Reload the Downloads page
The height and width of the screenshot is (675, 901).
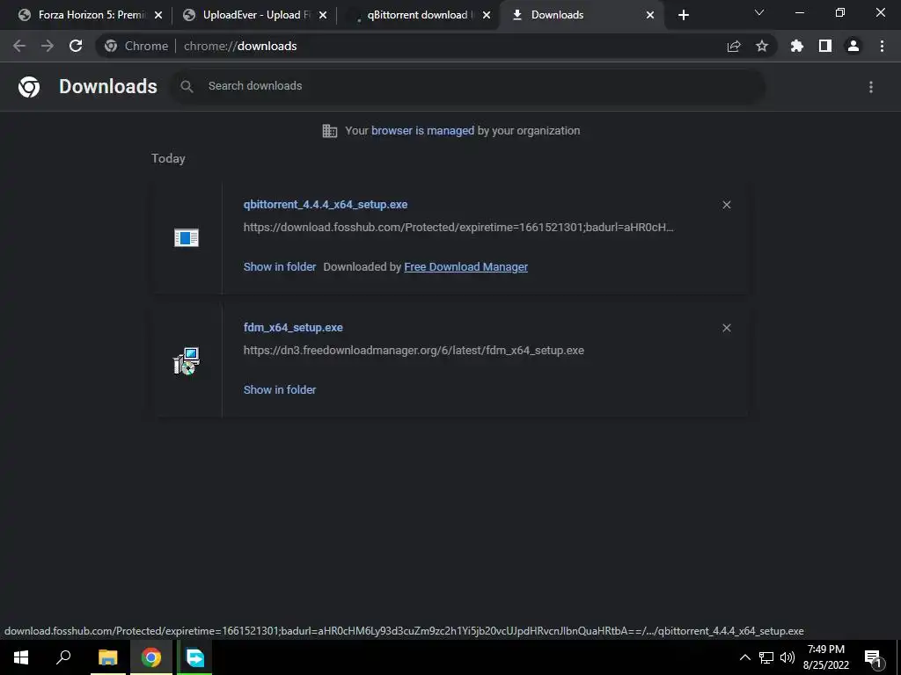click(x=76, y=46)
